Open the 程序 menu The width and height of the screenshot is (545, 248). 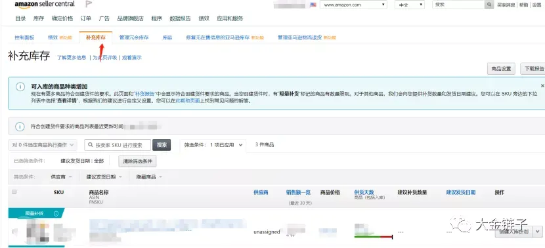pos(157,19)
